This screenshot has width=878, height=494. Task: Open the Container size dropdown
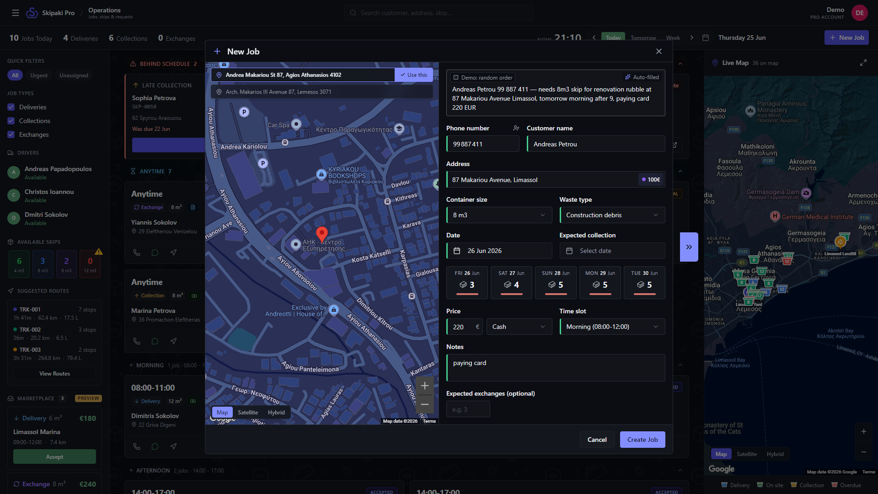point(499,215)
